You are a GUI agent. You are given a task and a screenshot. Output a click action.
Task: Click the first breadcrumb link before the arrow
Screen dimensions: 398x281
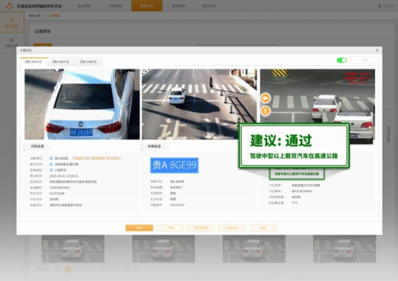click(35, 16)
